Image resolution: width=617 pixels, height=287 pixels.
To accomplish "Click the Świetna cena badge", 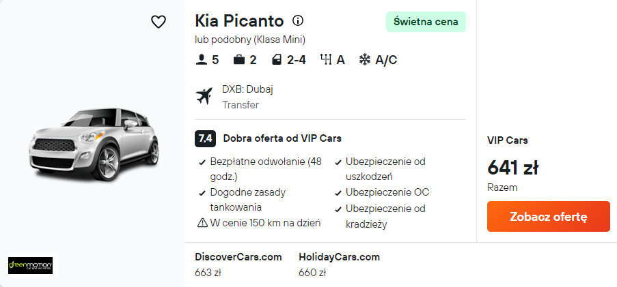I will pyautogui.click(x=426, y=22).
